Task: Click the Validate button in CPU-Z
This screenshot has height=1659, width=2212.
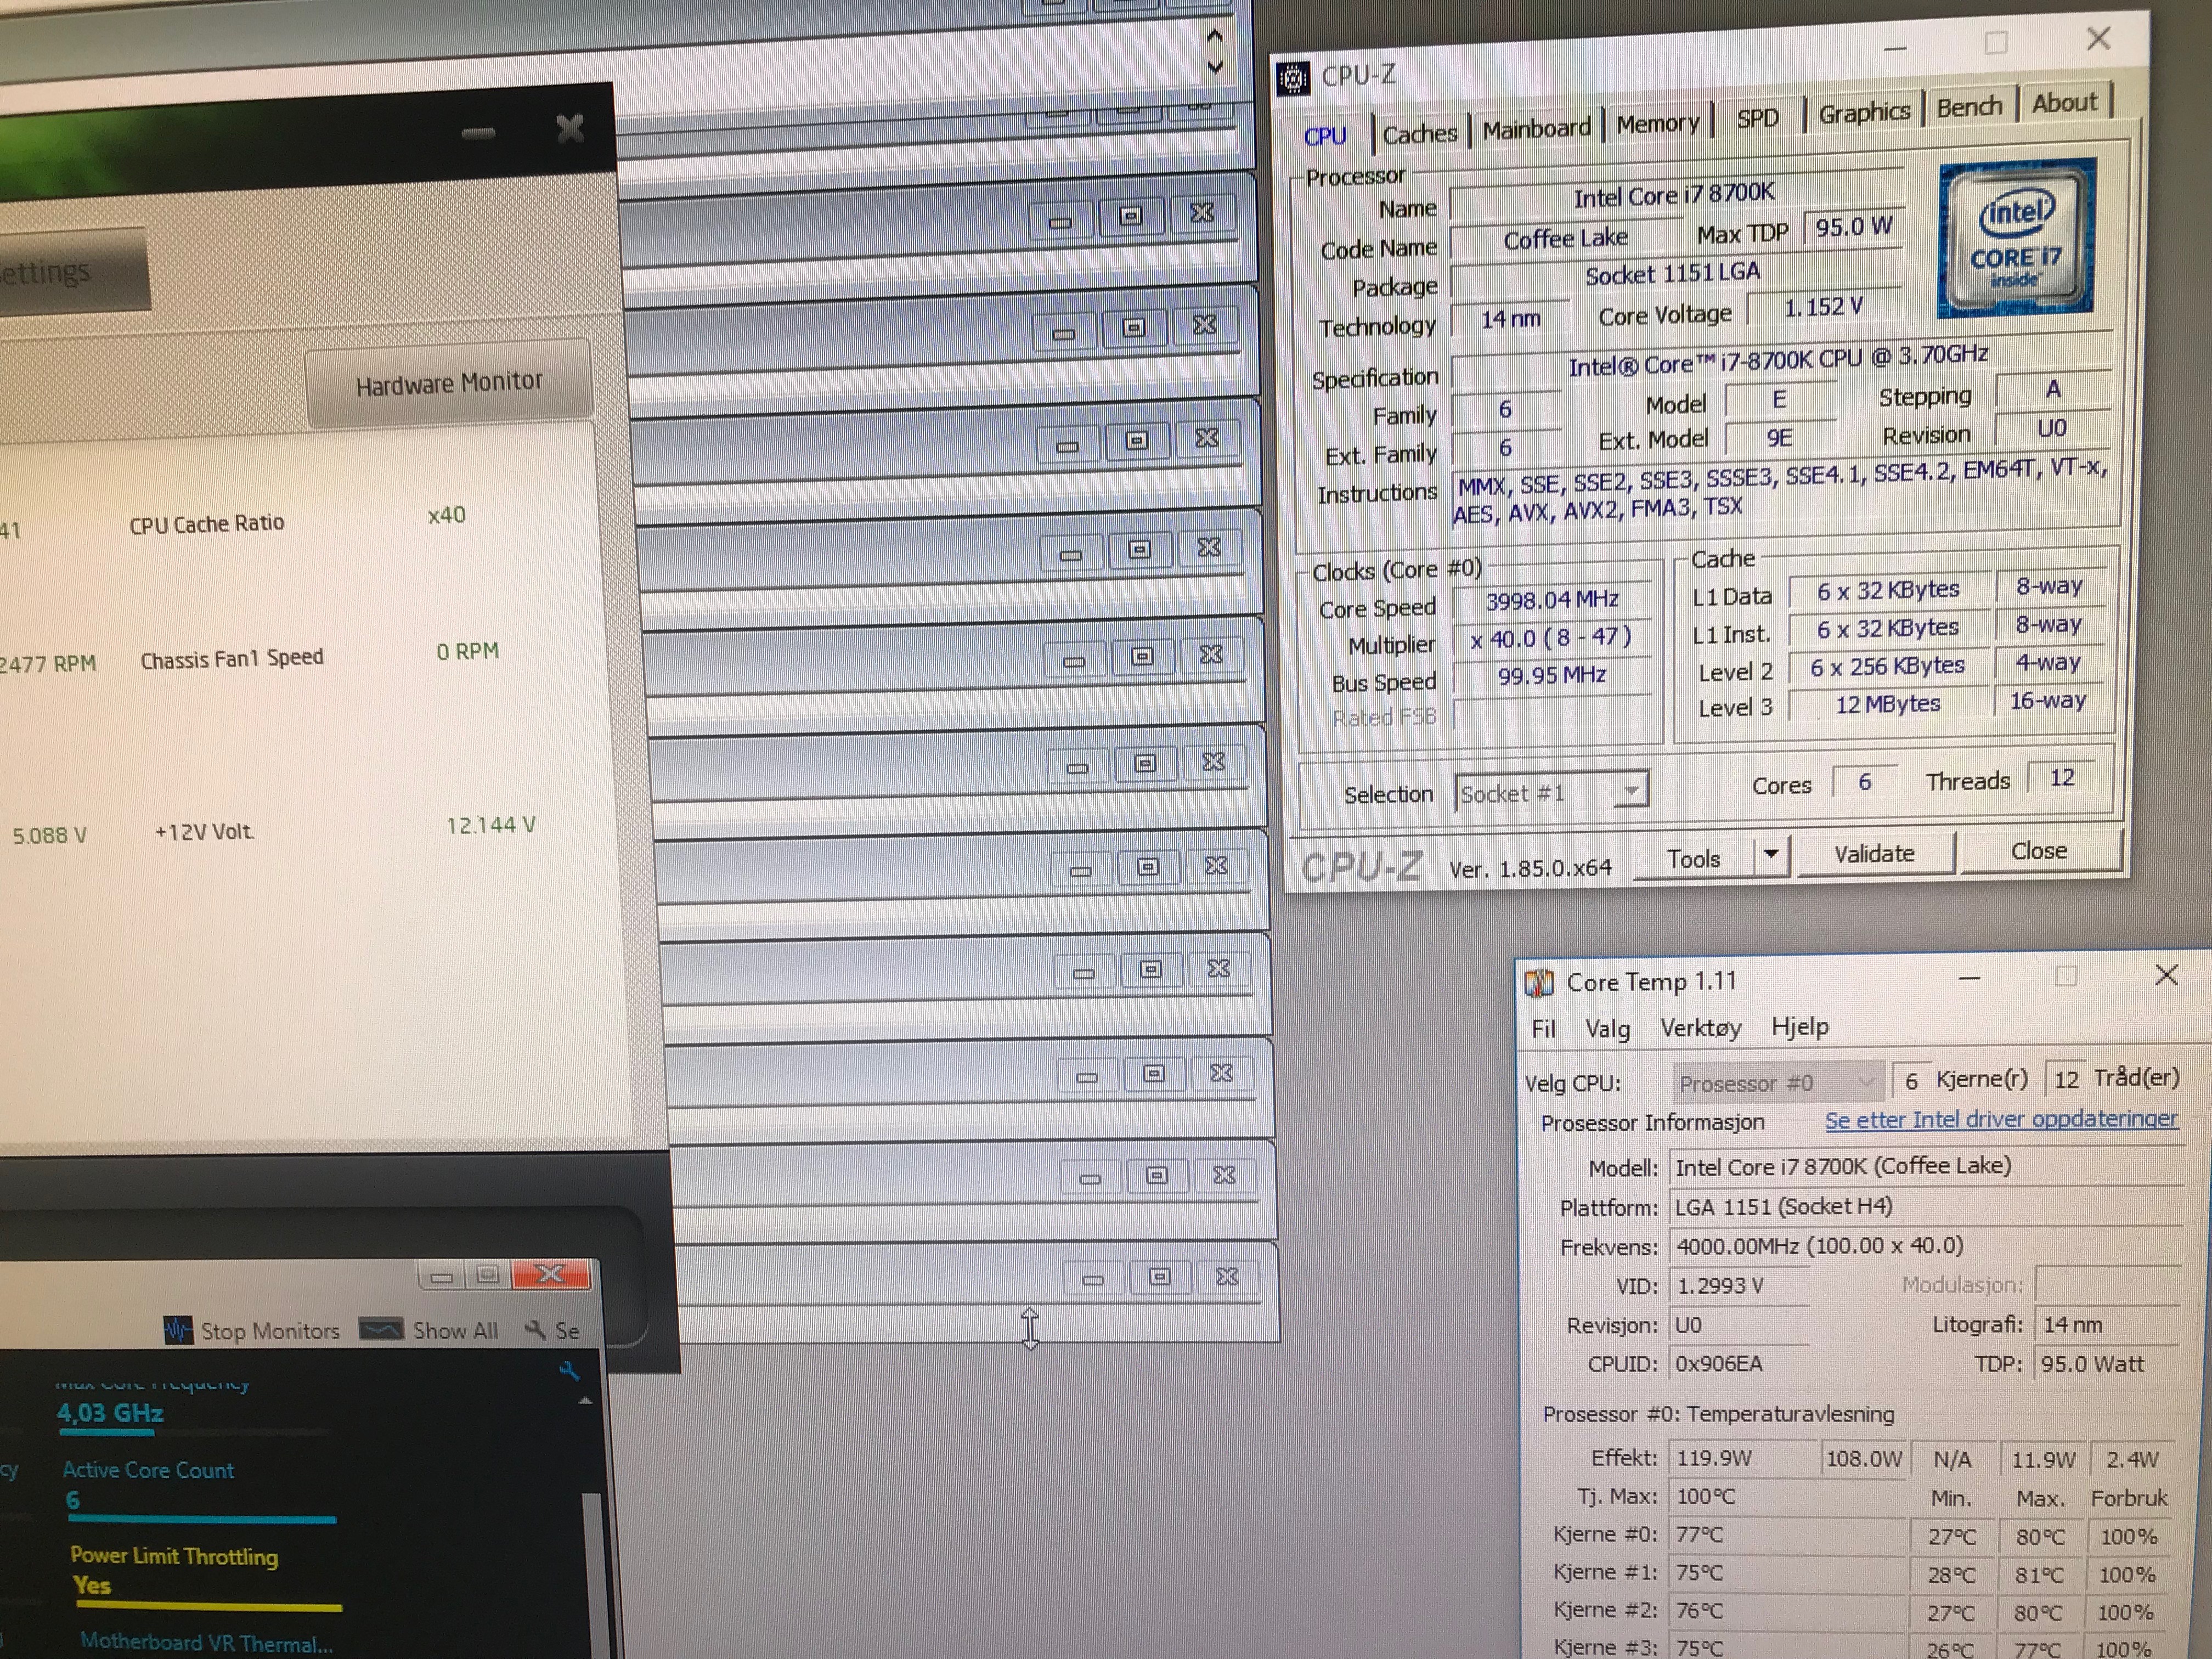Action: tap(1874, 854)
